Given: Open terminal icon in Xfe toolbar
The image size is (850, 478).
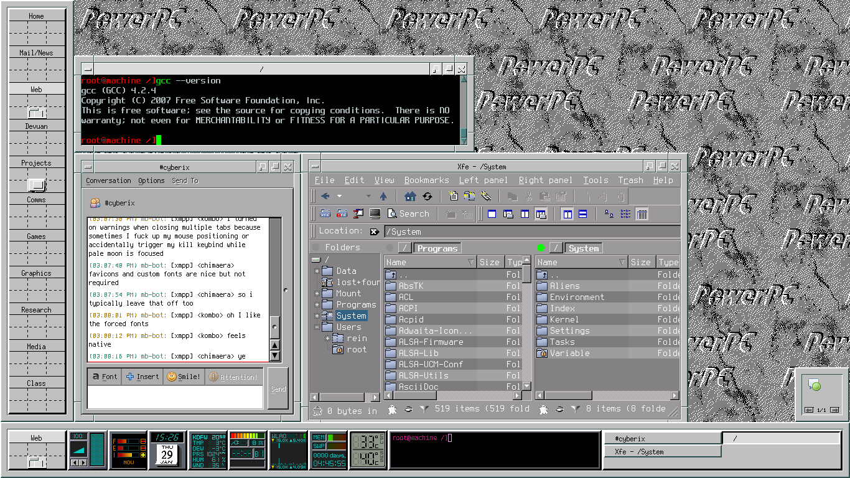Looking at the screenshot, I should [375, 214].
